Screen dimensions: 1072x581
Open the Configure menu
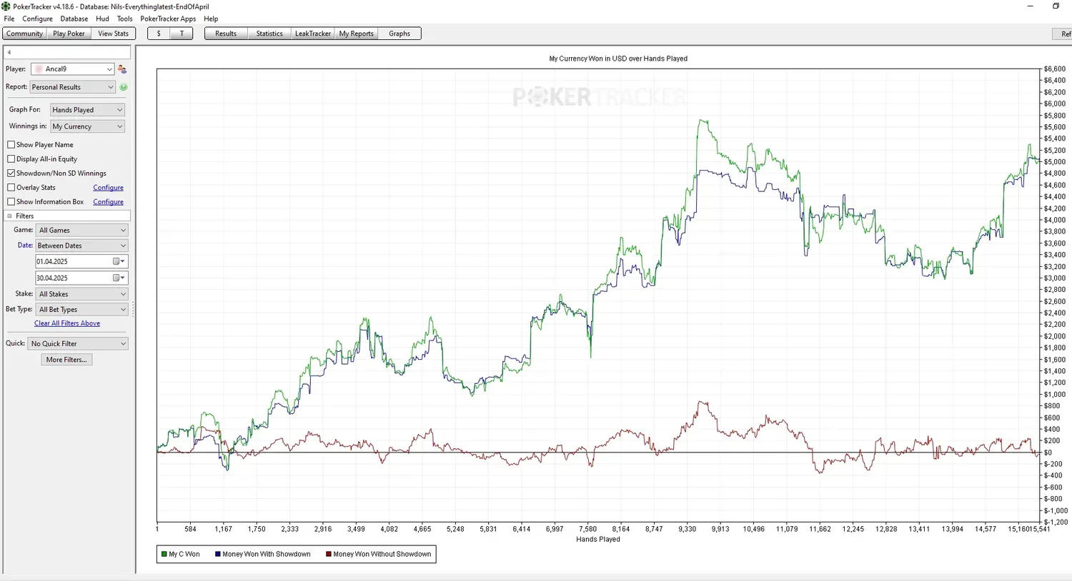coord(37,19)
